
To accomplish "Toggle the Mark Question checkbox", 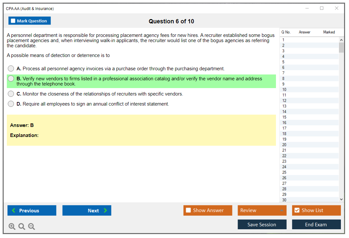I will tap(13, 21).
